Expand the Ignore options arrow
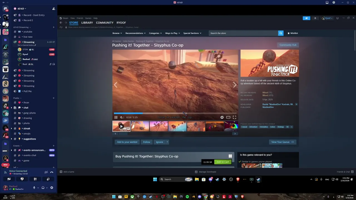Image resolution: width=356 pixels, height=200 pixels. tap(167, 142)
